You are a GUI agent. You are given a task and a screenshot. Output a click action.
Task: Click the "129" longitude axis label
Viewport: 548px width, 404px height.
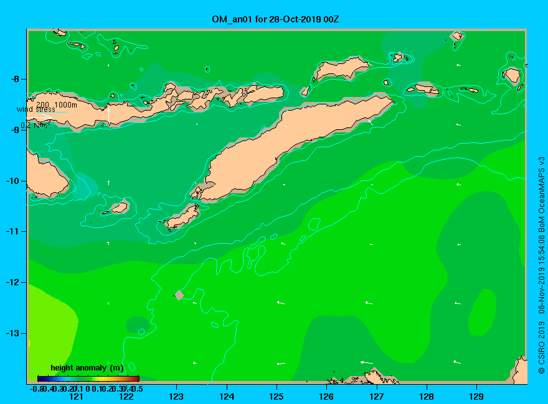476,397
